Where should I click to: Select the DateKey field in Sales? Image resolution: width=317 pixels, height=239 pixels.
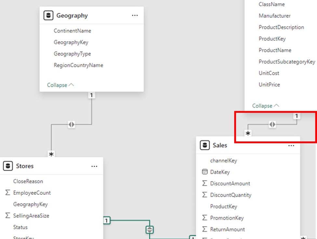220,172
